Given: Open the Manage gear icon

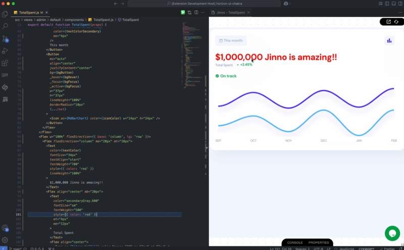Looking at the screenshot, I should (x=5, y=240).
